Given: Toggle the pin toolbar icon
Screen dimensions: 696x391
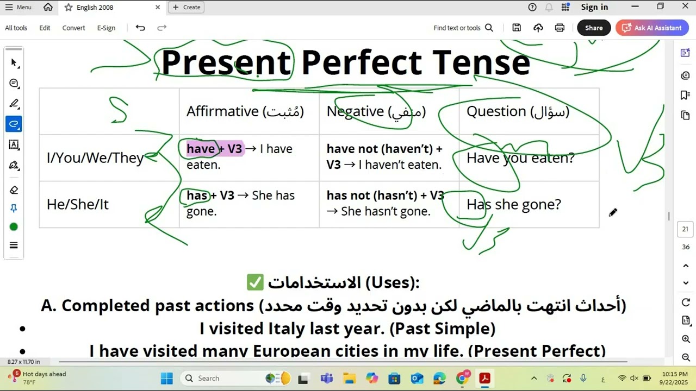Looking at the screenshot, I should (x=14, y=209).
